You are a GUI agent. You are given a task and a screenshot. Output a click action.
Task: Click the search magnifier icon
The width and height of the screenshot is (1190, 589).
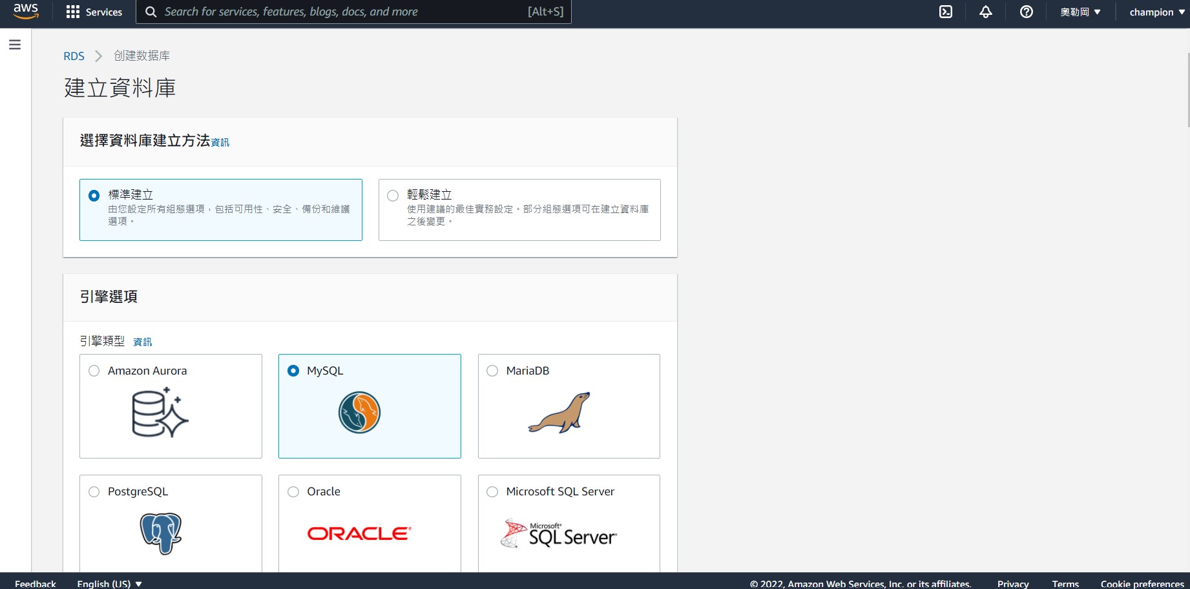(x=151, y=12)
